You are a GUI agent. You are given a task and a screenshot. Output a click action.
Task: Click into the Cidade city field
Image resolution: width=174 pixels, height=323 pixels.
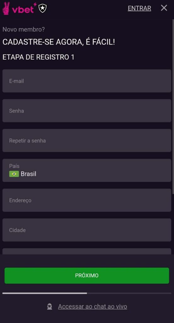click(87, 230)
